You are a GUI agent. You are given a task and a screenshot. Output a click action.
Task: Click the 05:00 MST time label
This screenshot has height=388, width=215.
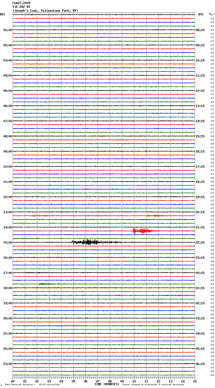[x=8, y=91]
